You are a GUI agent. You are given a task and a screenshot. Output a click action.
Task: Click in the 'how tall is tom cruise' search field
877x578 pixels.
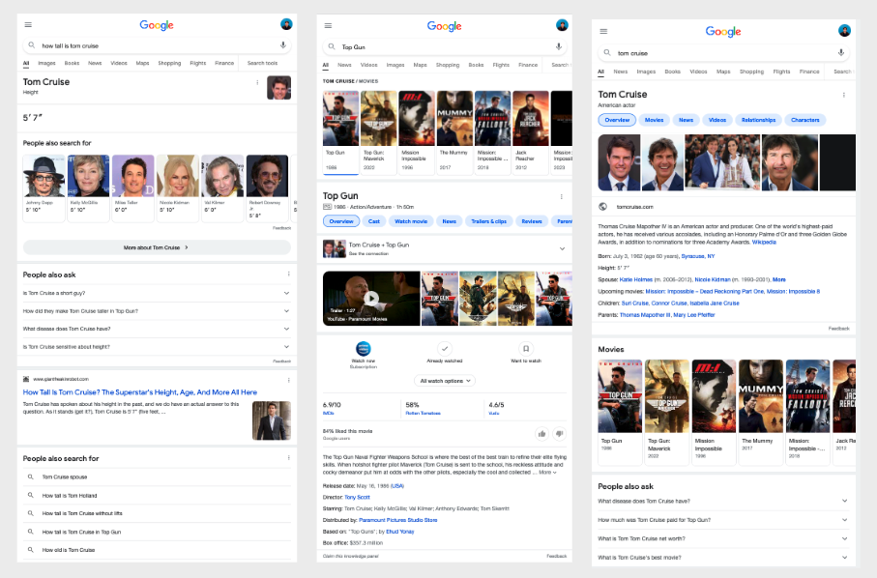pyautogui.click(x=157, y=45)
